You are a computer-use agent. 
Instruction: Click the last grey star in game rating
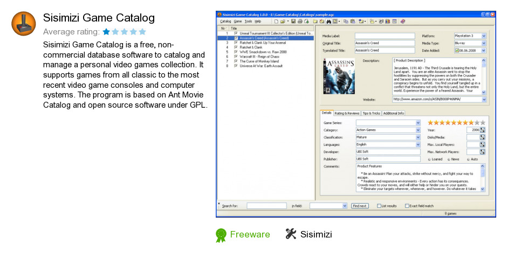pyautogui.click(x=483, y=122)
